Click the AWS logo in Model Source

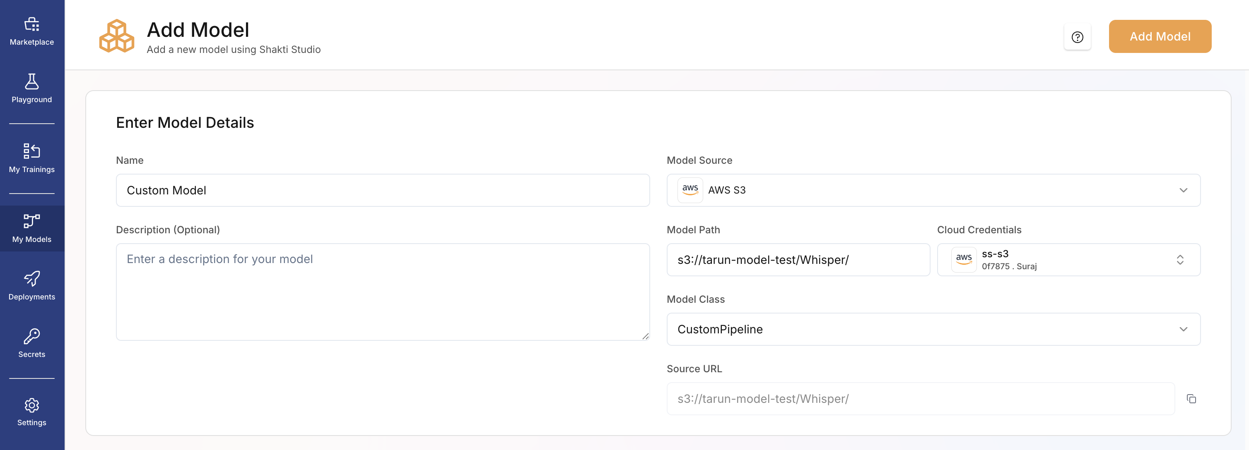tap(690, 190)
